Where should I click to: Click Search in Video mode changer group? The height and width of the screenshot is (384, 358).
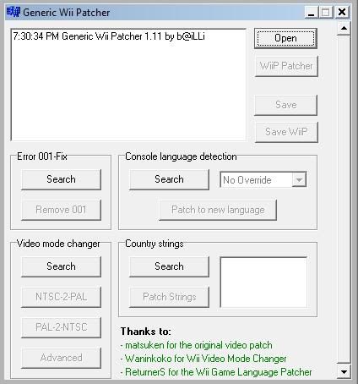pos(61,266)
